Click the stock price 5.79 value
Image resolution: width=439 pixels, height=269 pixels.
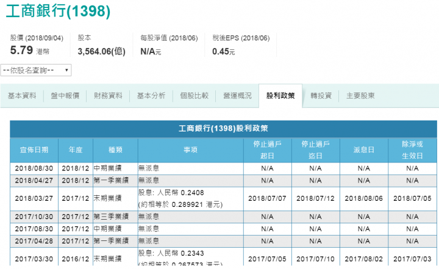(x=21, y=51)
